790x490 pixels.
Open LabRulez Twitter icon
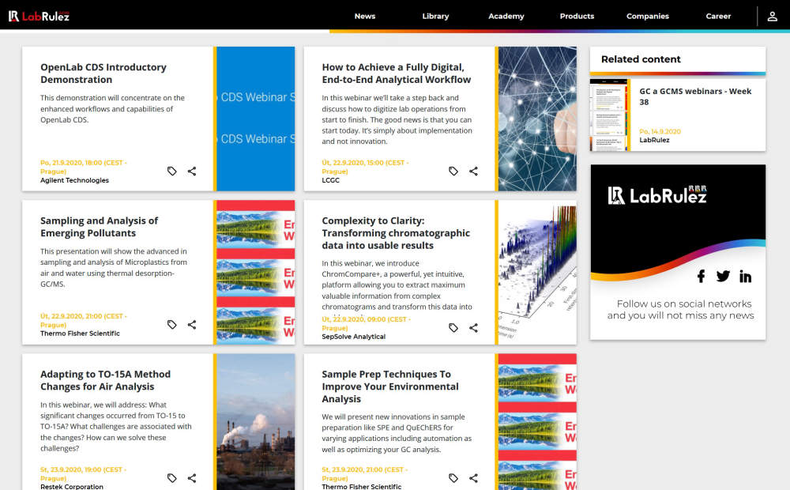click(x=723, y=277)
